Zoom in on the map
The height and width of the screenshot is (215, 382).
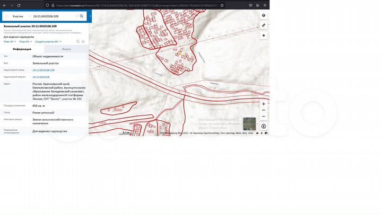pos(263,104)
